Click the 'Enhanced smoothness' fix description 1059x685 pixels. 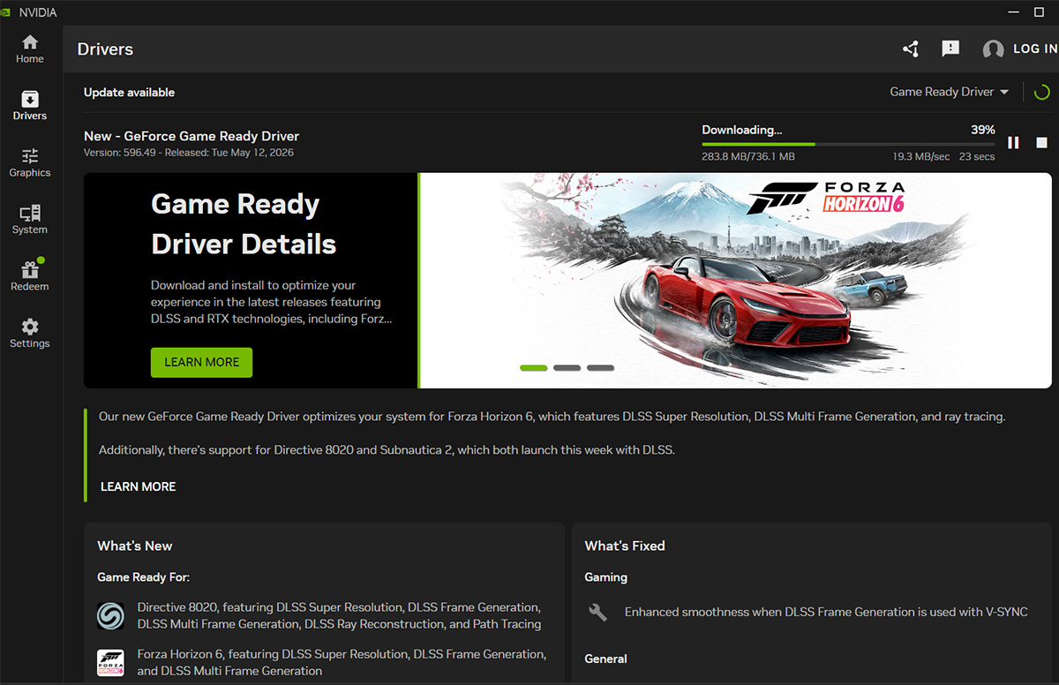coord(826,612)
